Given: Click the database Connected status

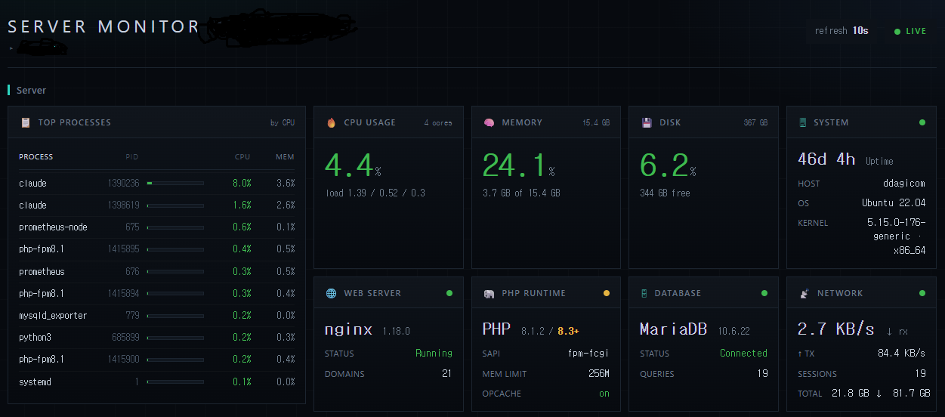Looking at the screenshot, I should pyautogui.click(x=743, y=354).
